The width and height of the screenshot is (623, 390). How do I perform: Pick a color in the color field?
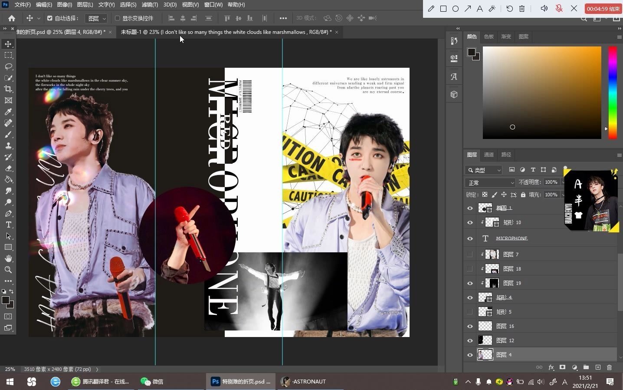(542, 93)
